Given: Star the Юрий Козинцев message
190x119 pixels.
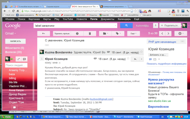Looking at the screenshot, I should coord(128,58).
